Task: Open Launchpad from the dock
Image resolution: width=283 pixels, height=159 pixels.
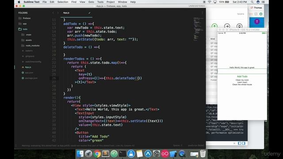Action: pyautogui.click(x=88, y=154)
